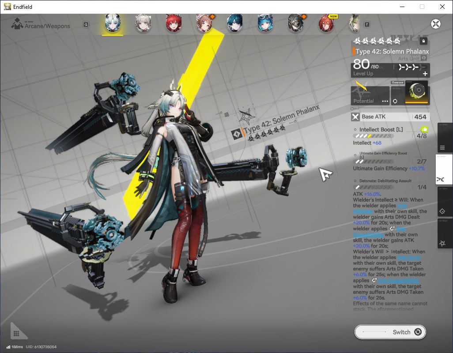The width and height of the screenshot is (453, 353).
Task: Open the Arts Burst keyword link
Action: (408, 257)
